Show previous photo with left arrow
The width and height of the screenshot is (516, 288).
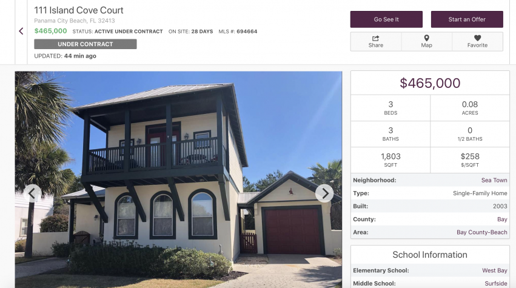[x=32, y=193]
